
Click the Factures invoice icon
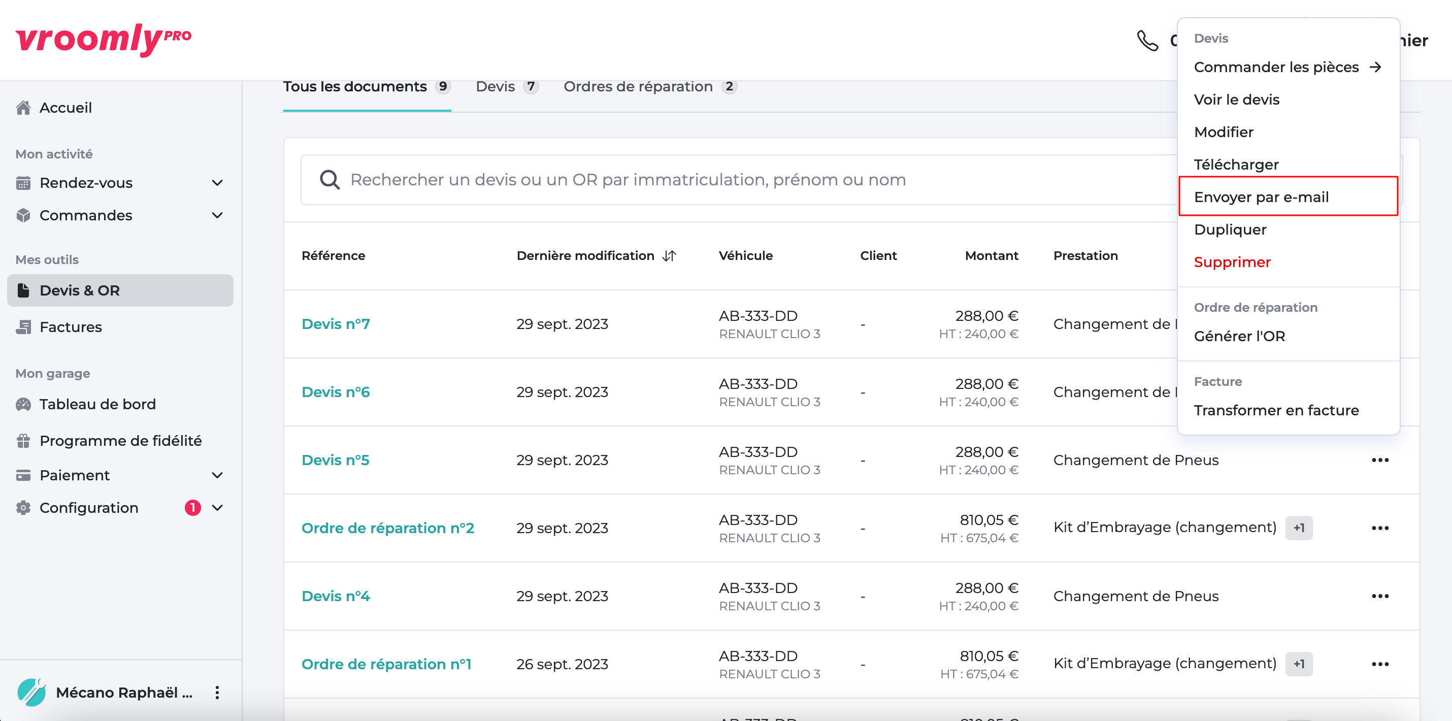point(23,327)
